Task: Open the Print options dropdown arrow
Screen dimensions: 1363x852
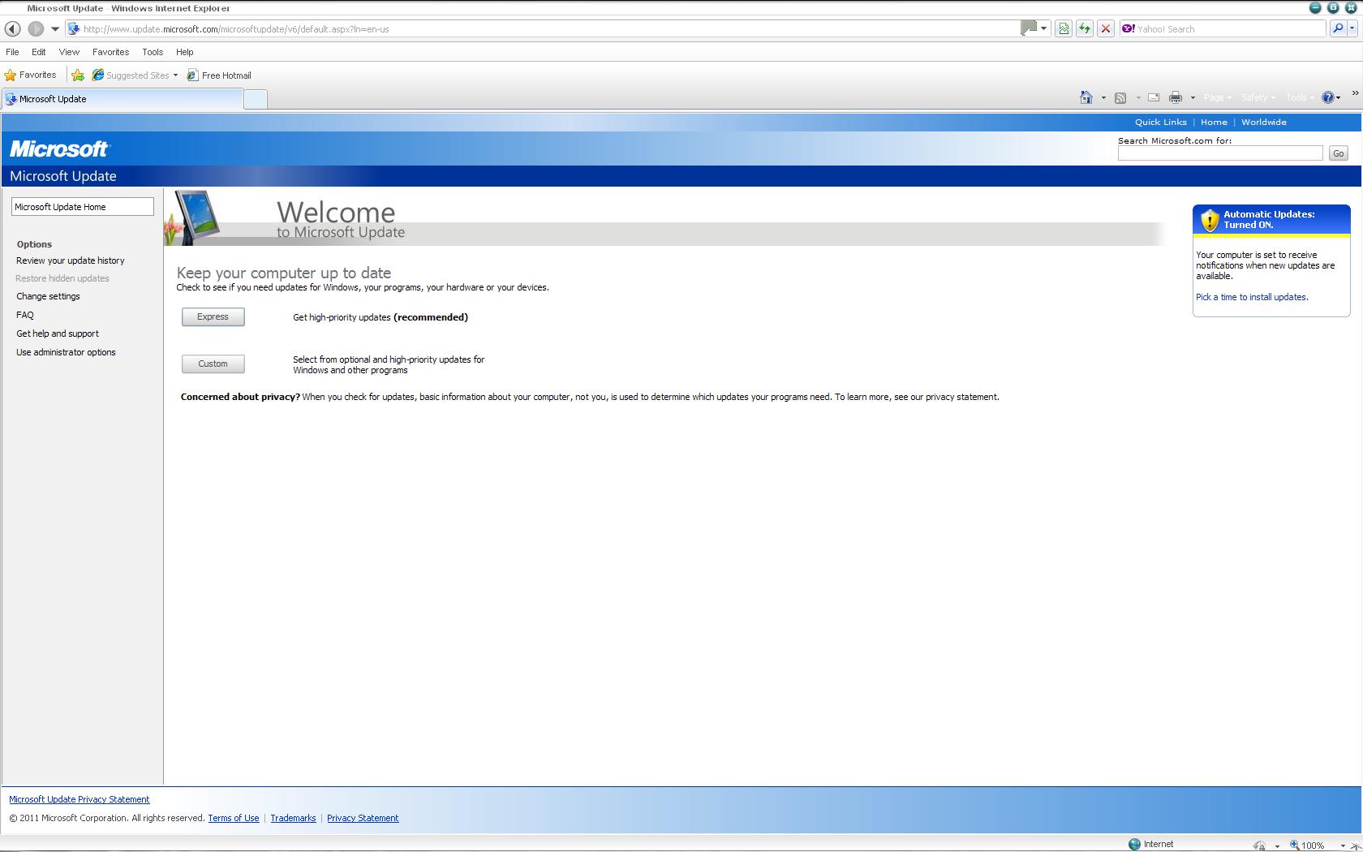Action: (x=1193, y=97)
